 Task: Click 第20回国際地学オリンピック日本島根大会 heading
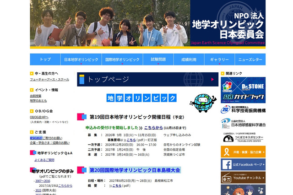click(135, 170)
